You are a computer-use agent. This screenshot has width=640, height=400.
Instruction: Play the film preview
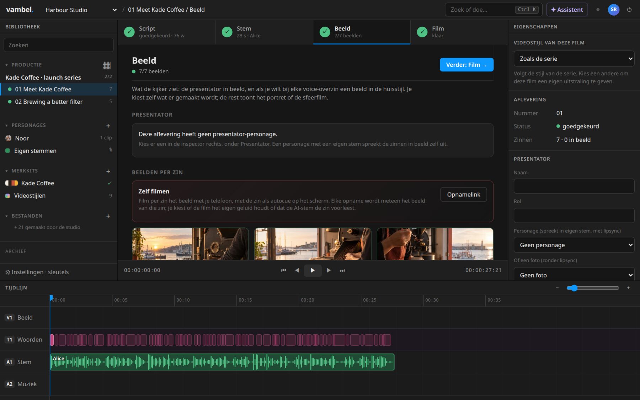tap(313, 270)
